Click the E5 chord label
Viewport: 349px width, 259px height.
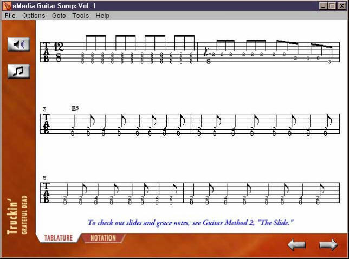[75, 108]
